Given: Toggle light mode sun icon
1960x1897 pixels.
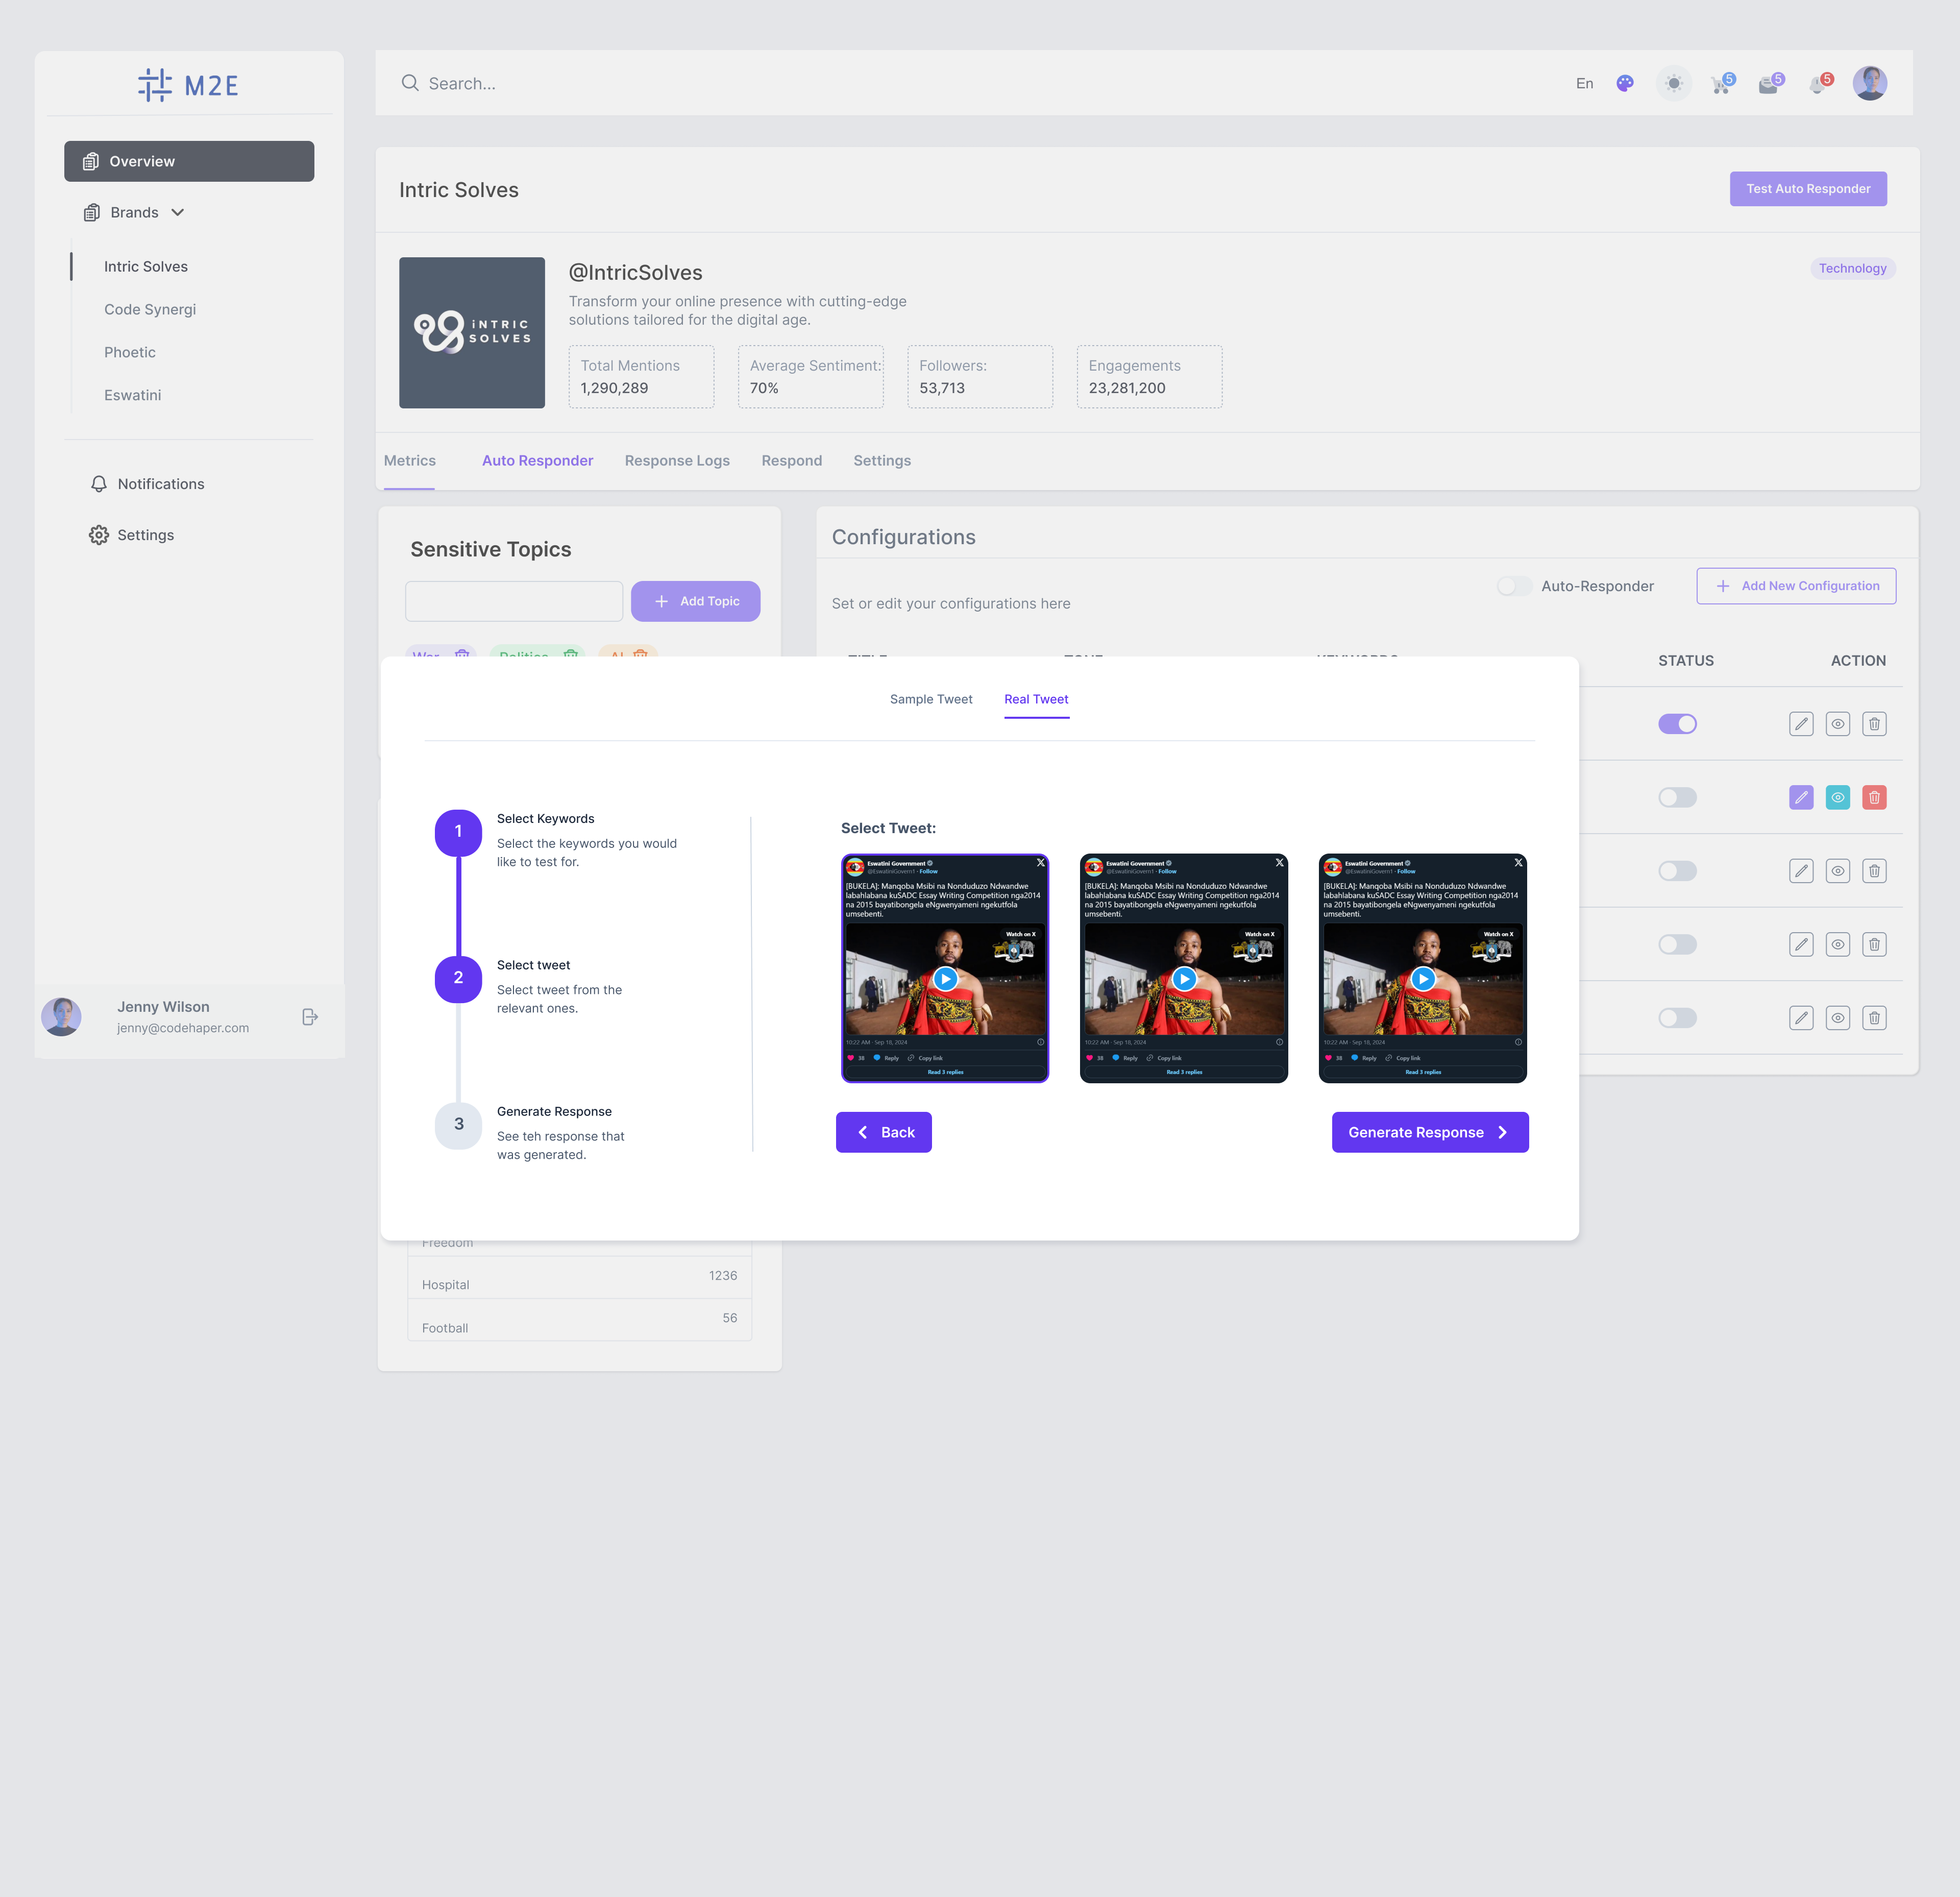Looking at the screenshot, I should (x=1674, y=83).
